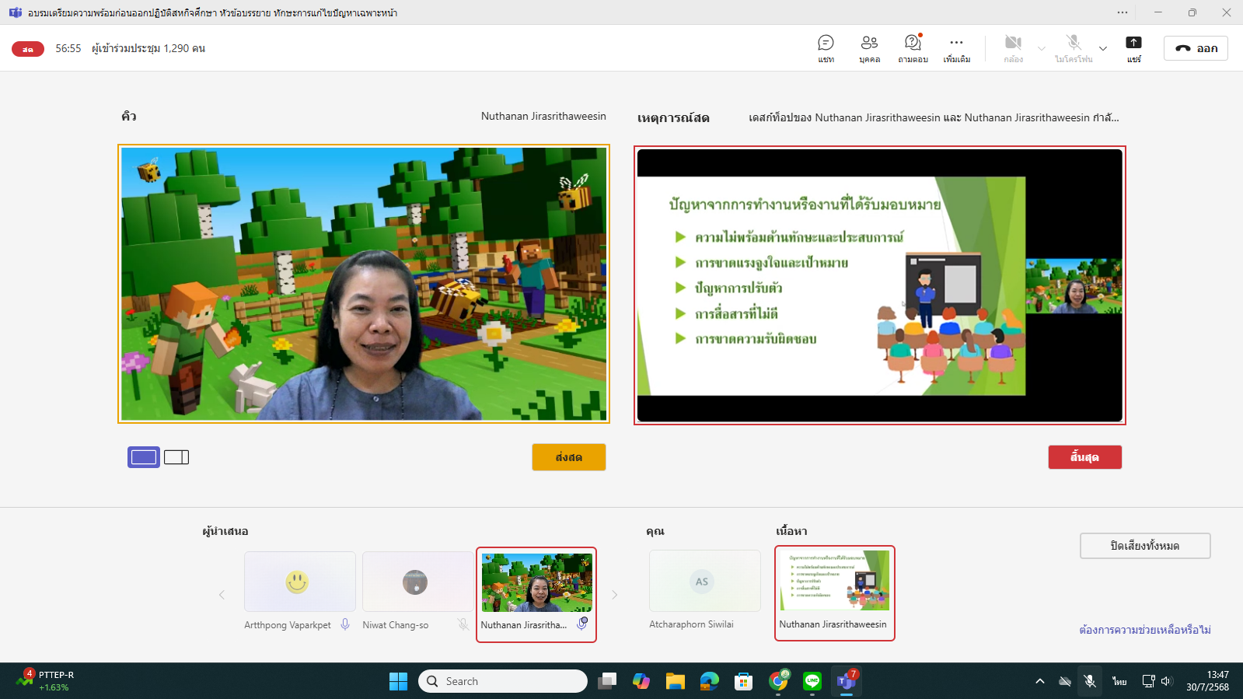This screenshot has height=699, width=1243.
Task: Toggle Niwat Chang-so muted microphone icon
Action: coord(463,624)
